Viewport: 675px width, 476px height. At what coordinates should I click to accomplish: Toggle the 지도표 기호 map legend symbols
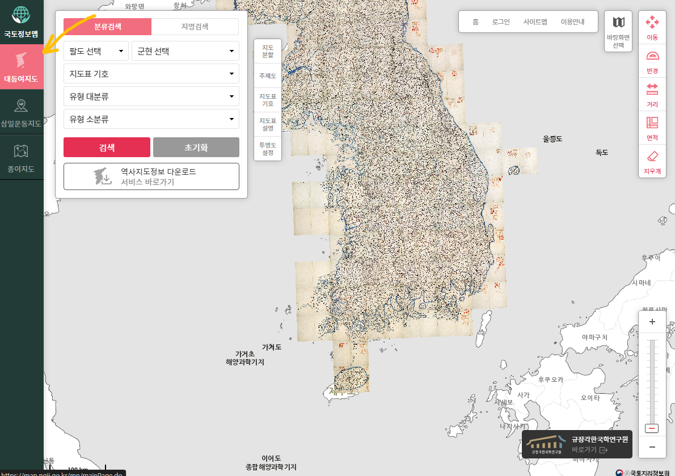(268, 100)
